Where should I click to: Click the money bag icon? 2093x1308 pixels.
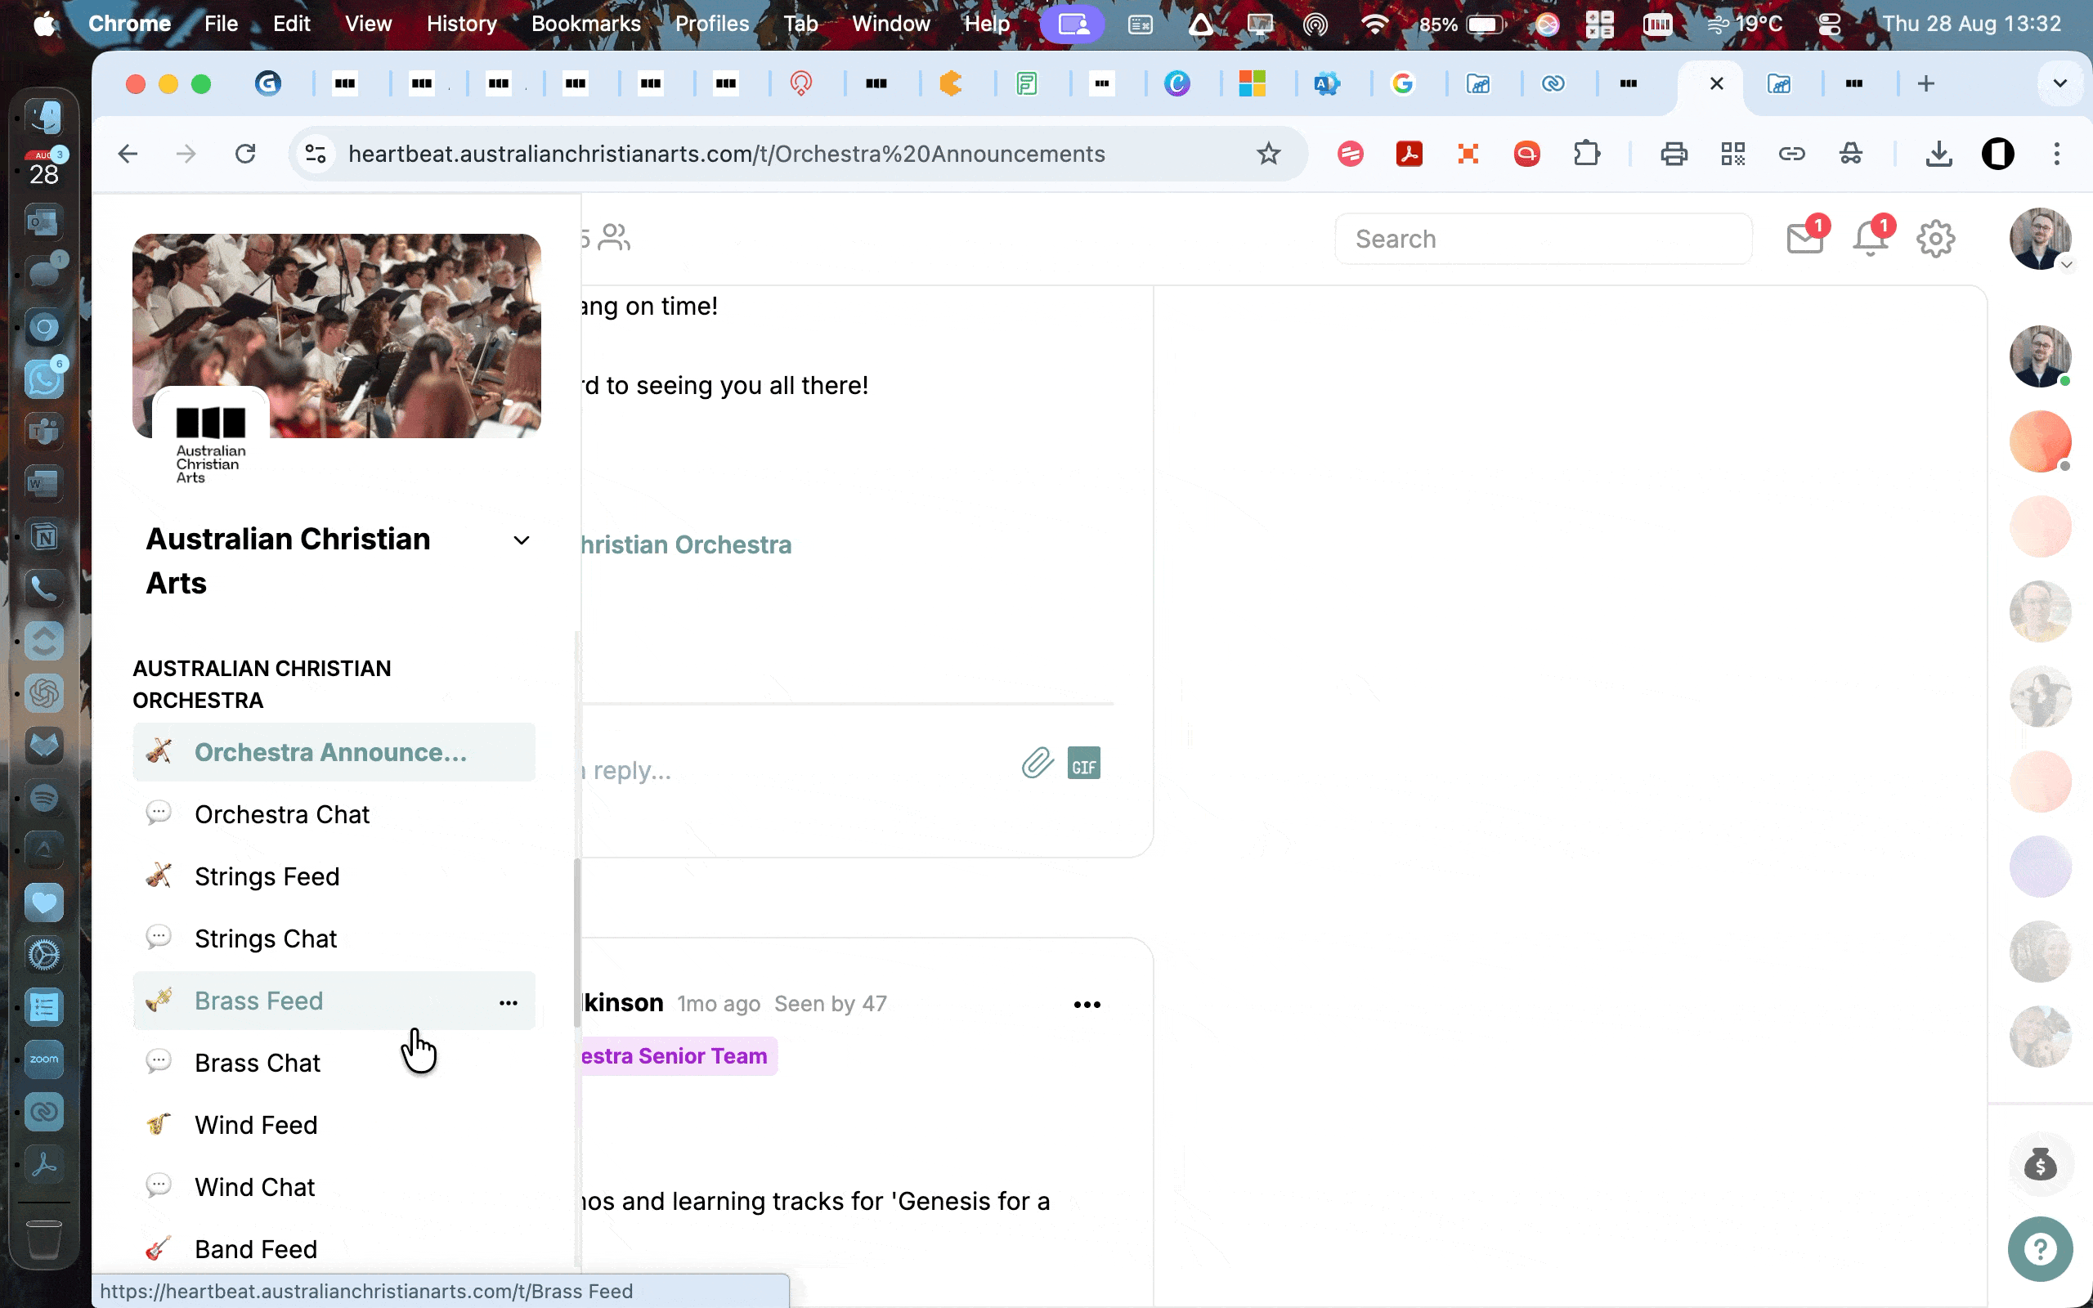click(x=2040, y=1164)
